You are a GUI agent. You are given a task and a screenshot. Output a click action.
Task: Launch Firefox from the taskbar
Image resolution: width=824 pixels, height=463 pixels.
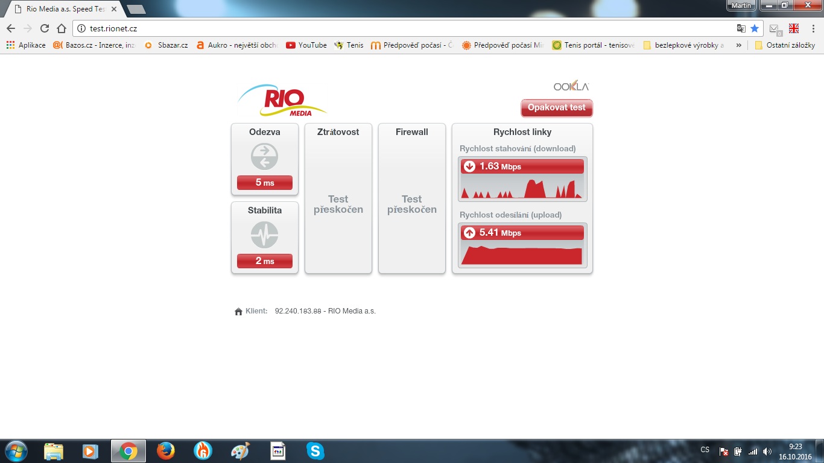(165, 451)
